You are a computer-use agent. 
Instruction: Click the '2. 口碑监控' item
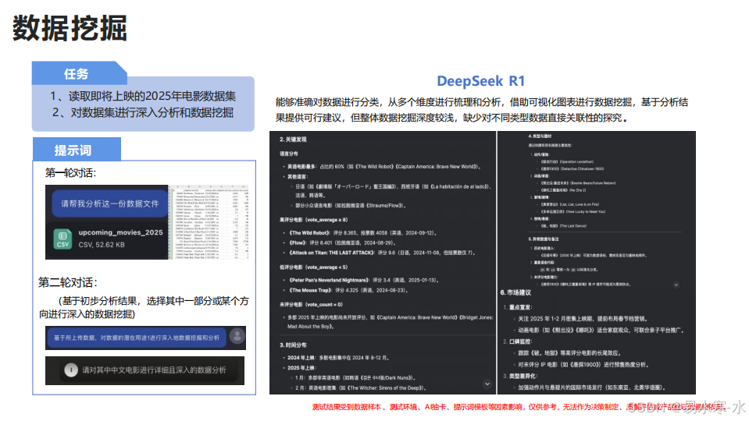517,341
